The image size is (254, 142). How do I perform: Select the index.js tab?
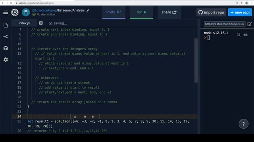coord(24,23)
